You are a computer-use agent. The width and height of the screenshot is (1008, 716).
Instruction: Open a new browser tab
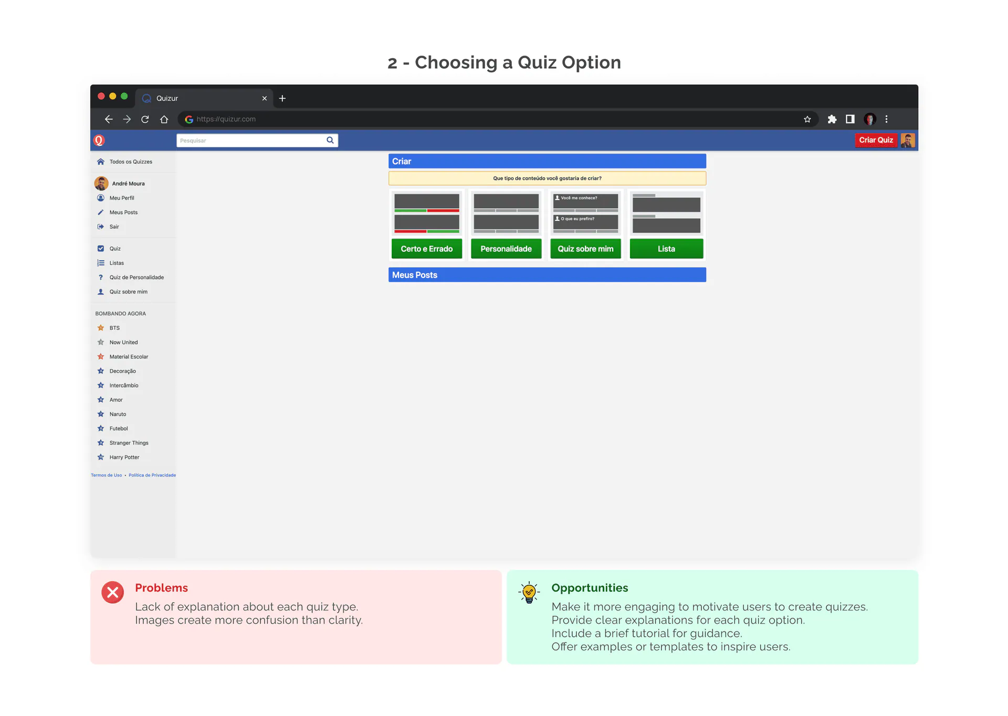282,98
